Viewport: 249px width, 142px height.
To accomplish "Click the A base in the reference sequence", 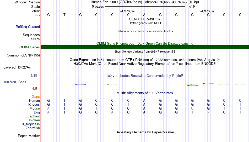I will click(144, 15).
